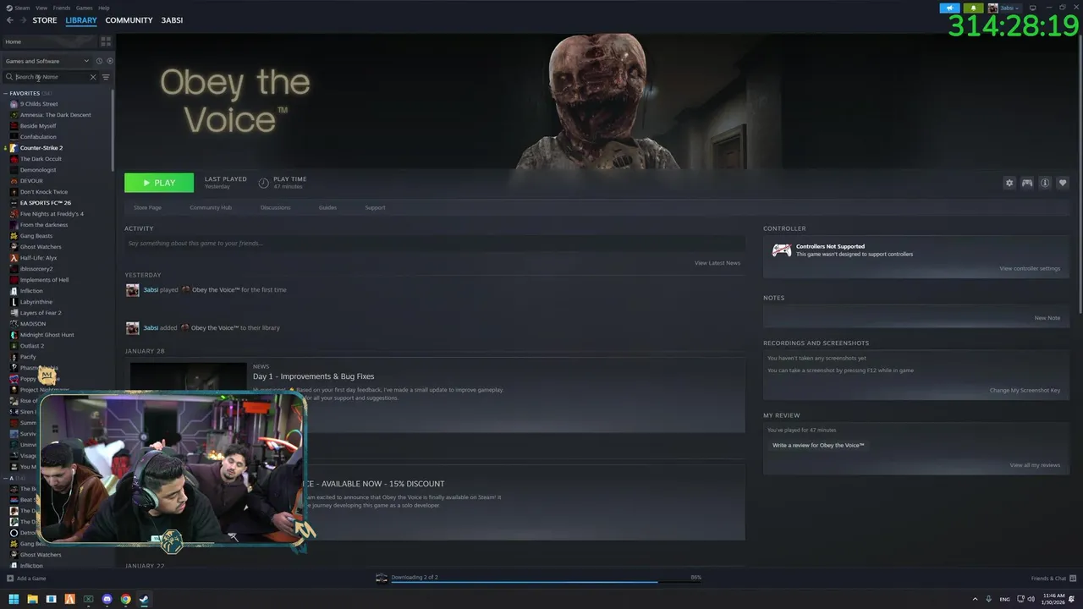Click the 3absi profile avatar
The image size is (1083, 609).
(x=993, y=8)
